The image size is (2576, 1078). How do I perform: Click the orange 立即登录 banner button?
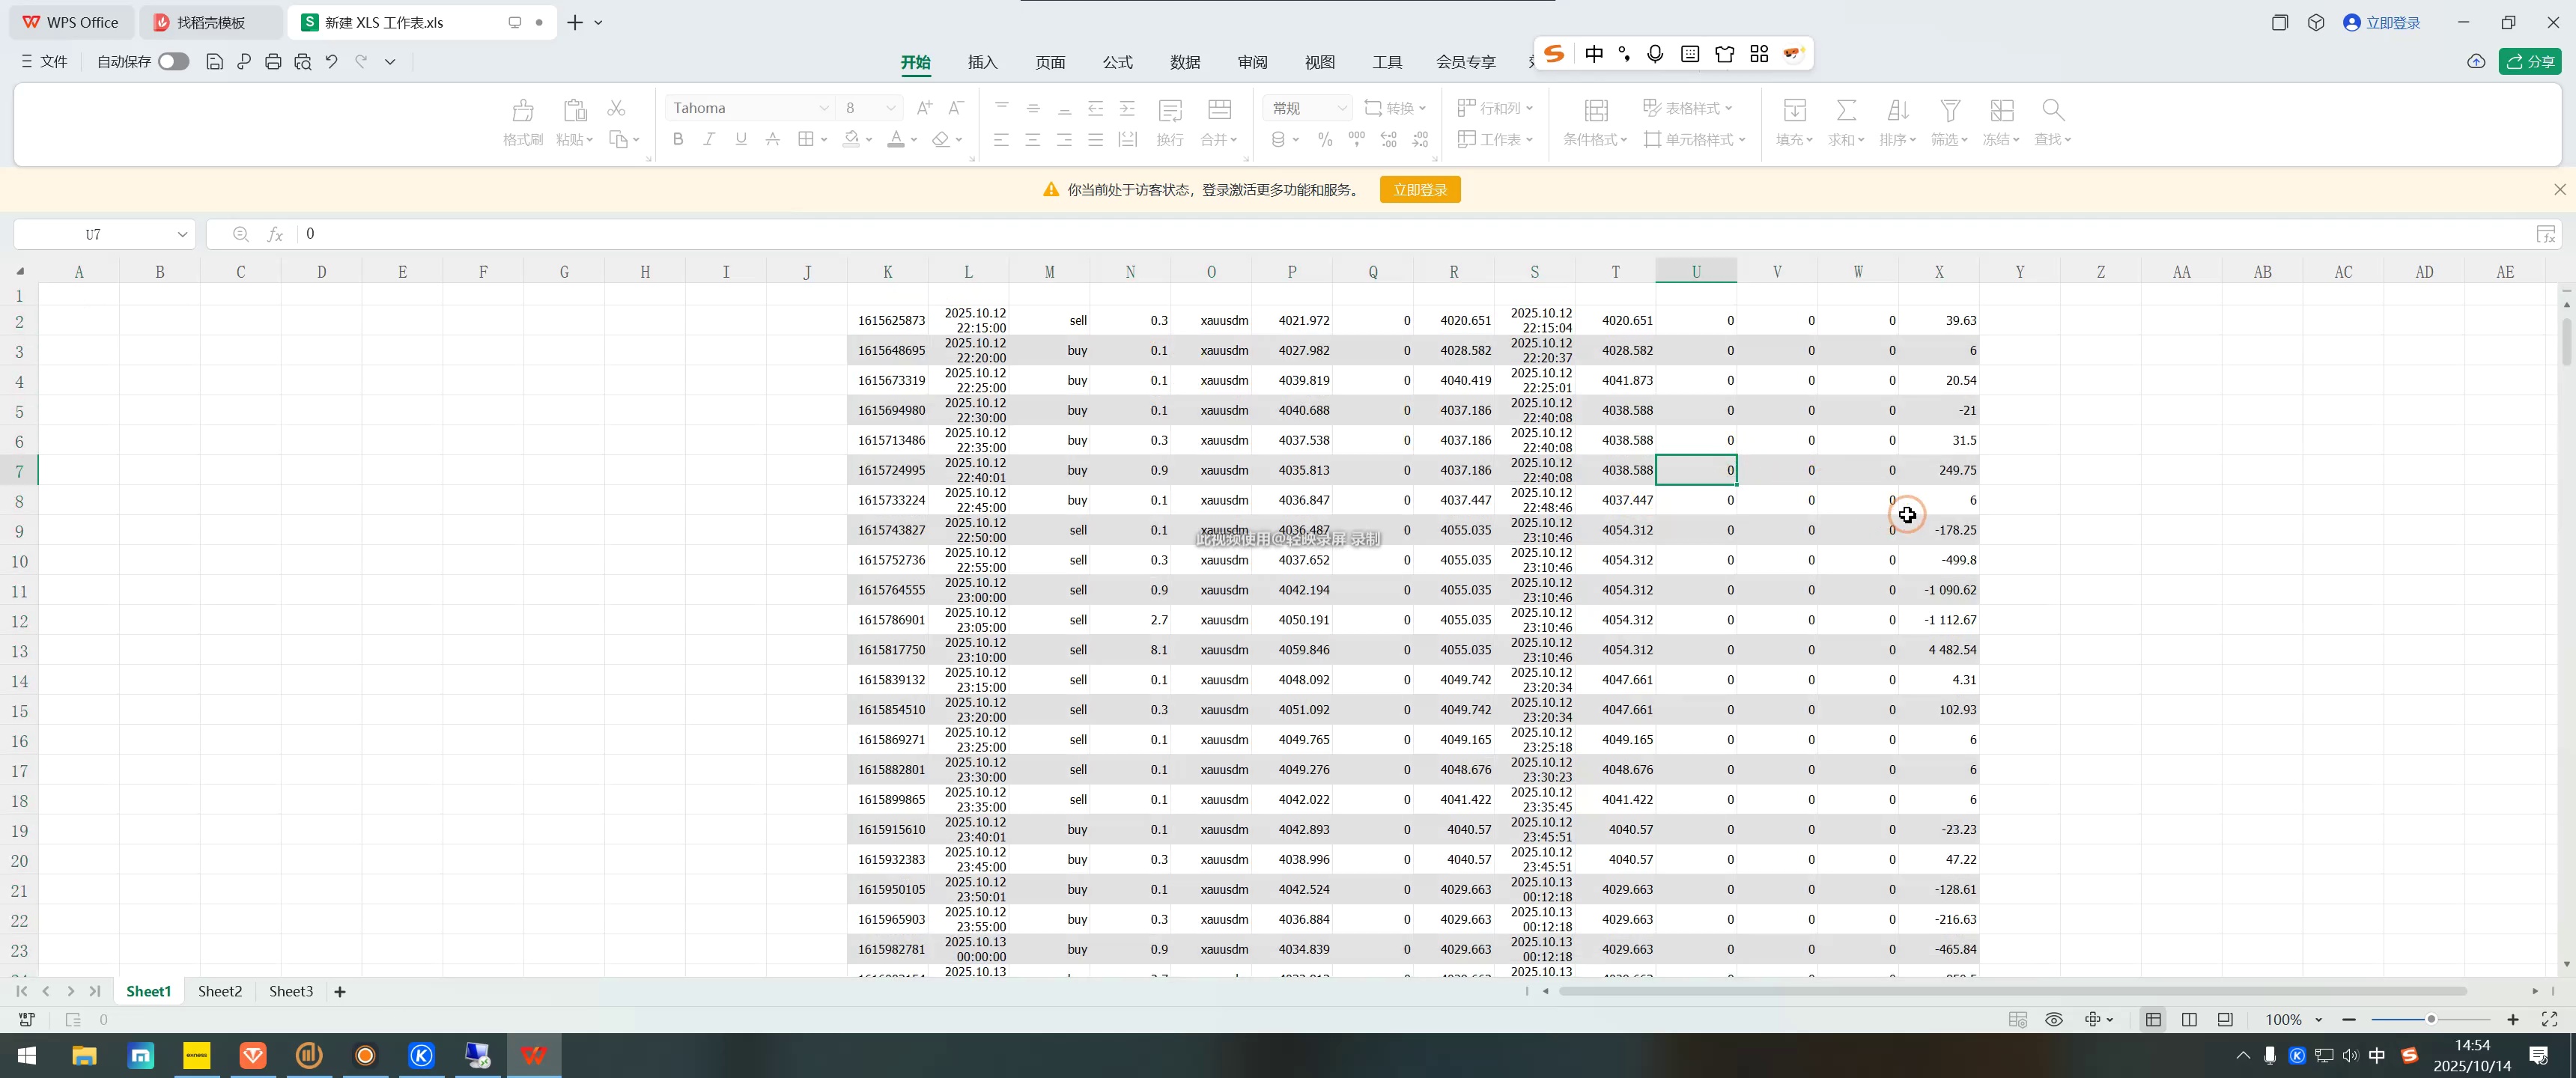[1419, 190]
